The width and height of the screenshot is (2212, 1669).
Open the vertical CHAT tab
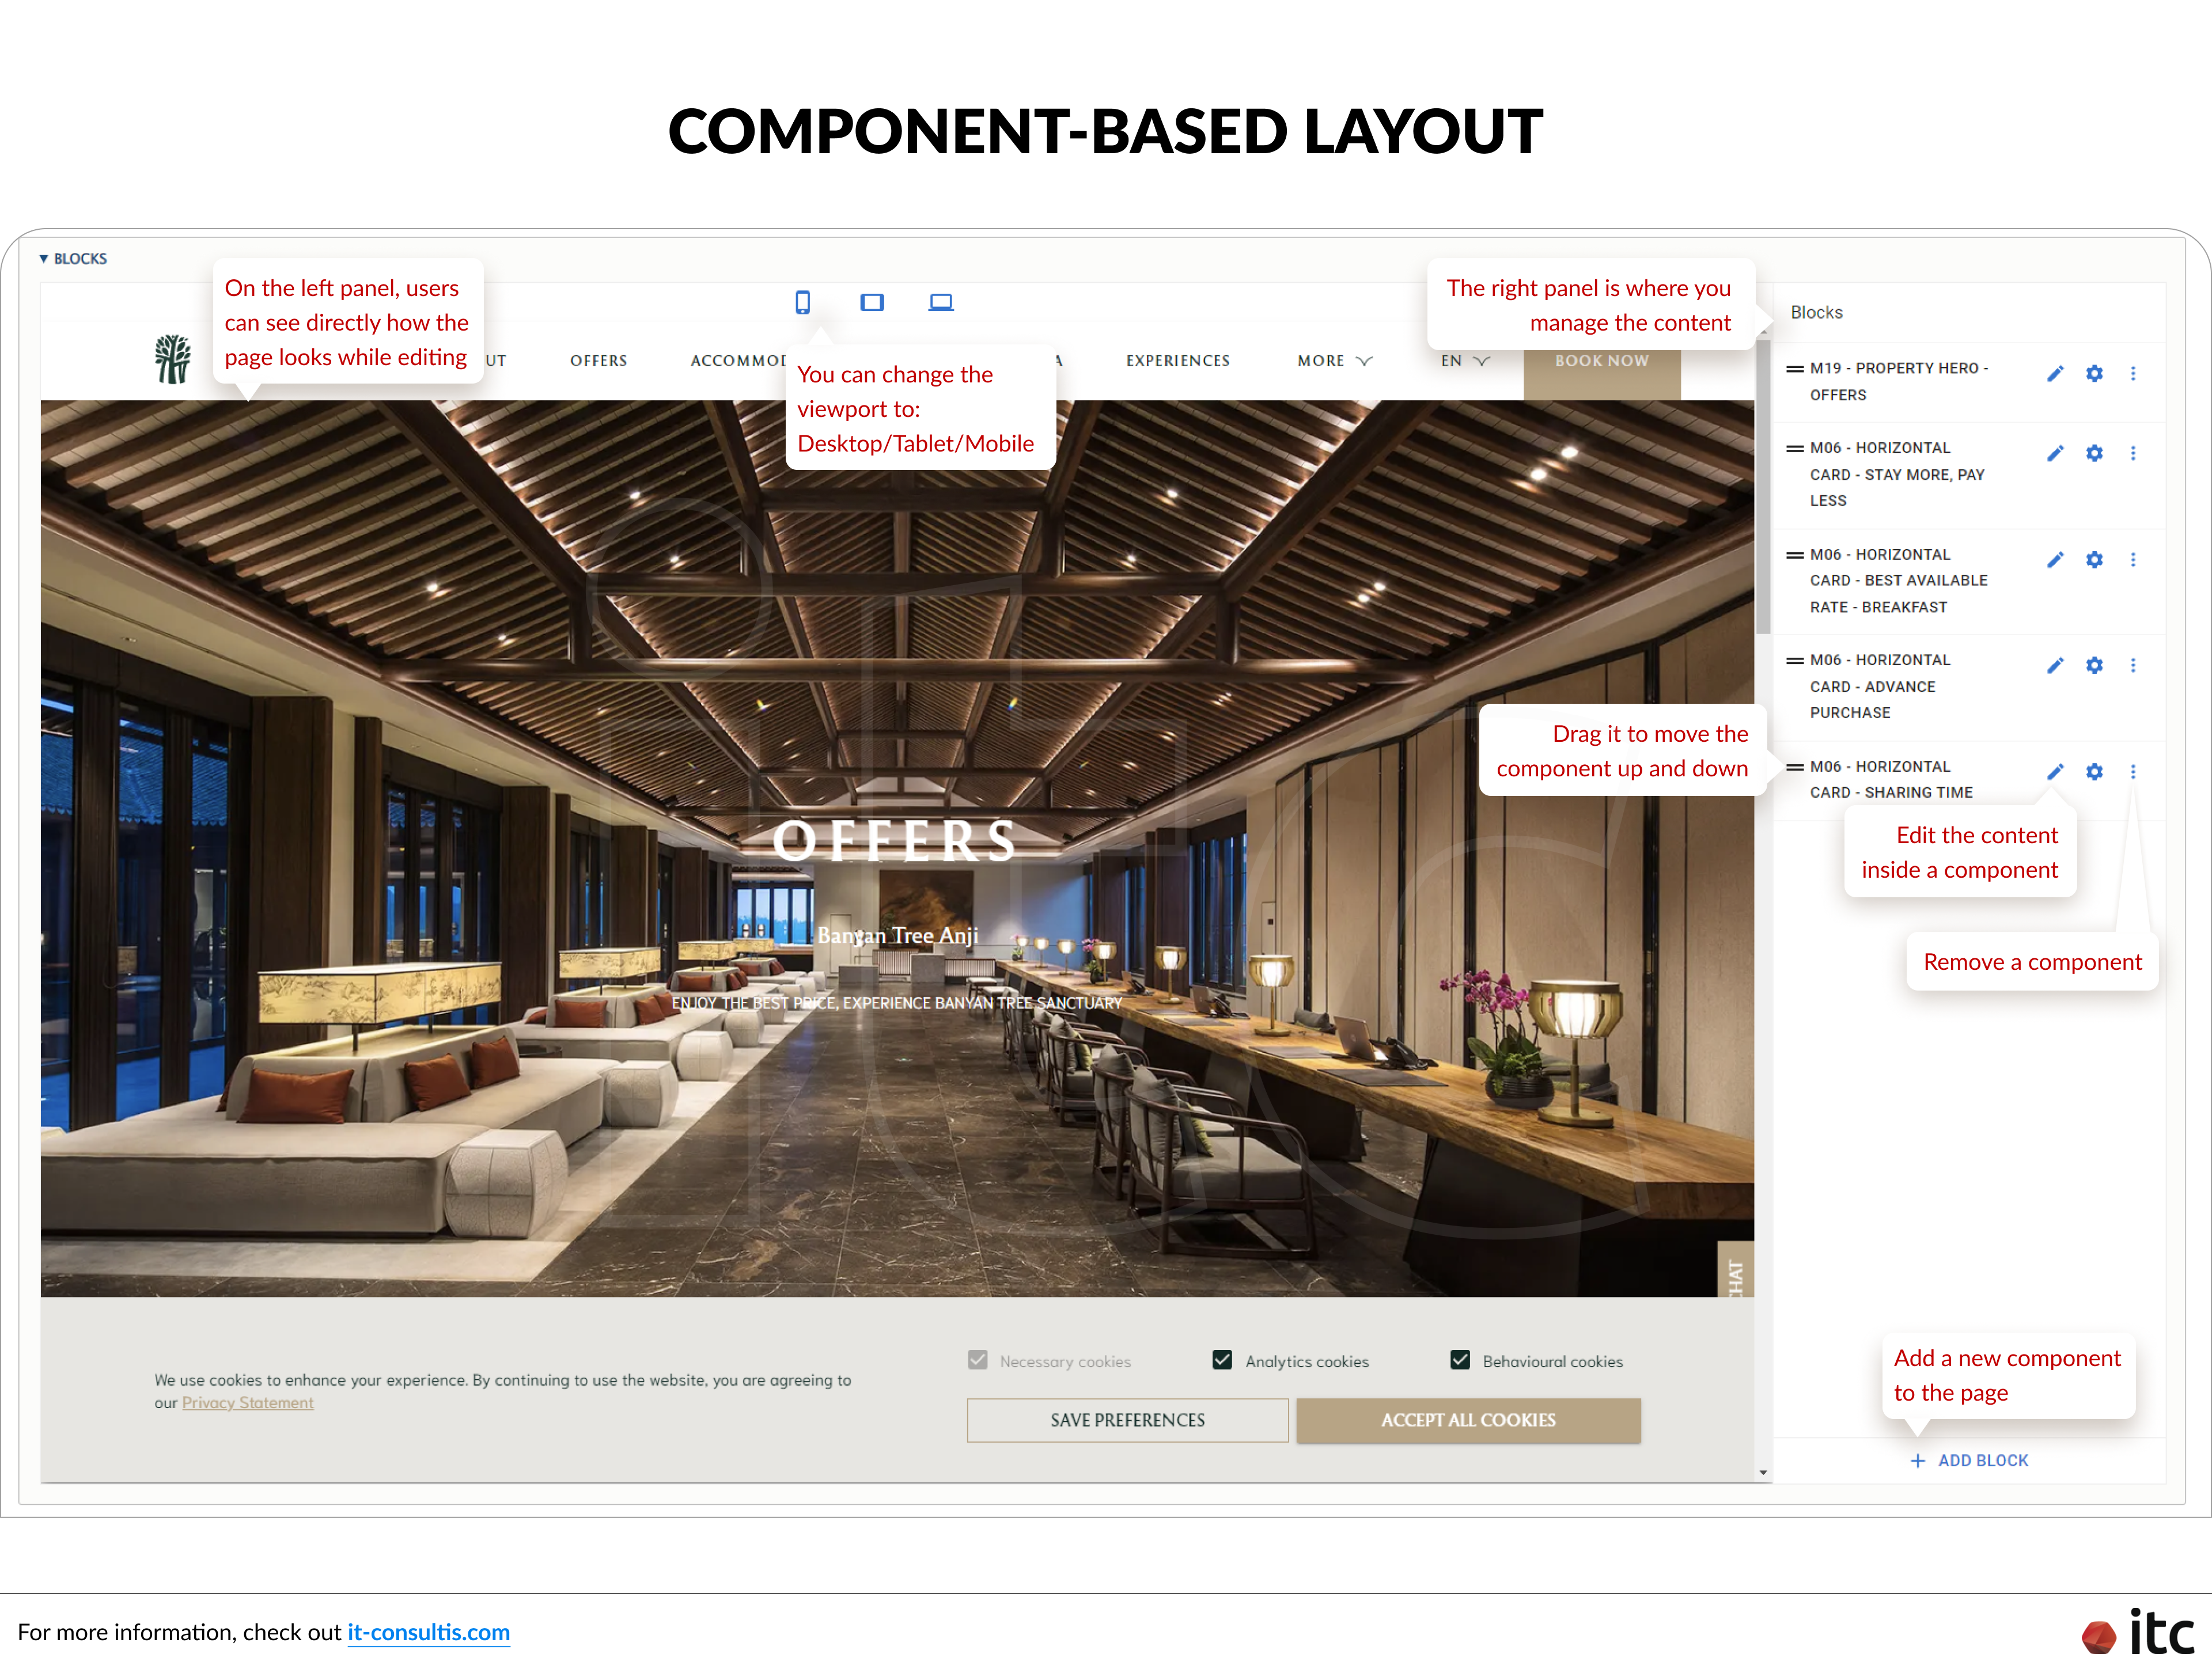click(1735, 1269)
